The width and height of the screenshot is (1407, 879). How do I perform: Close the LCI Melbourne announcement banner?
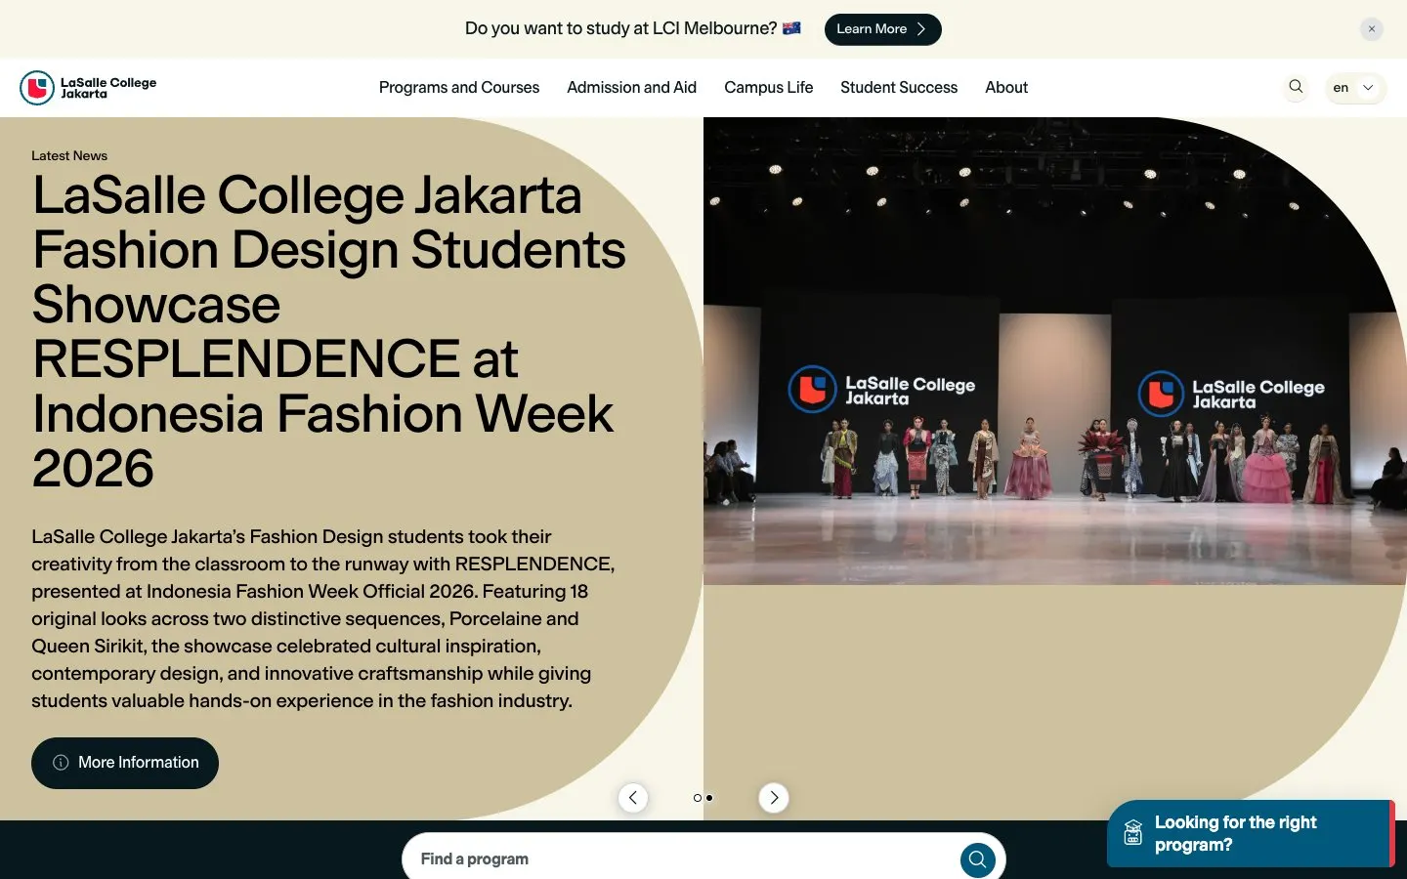coord(1372,29)
